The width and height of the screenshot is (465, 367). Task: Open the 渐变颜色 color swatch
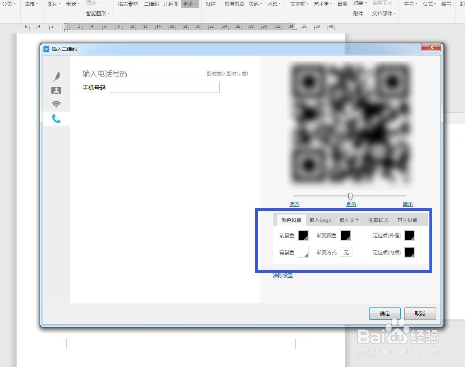click(345, 235)
